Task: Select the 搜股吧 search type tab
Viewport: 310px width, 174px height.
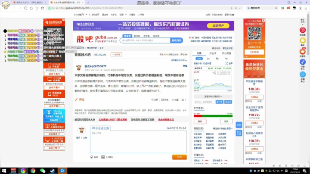Action: pyautogui.click(x=127, y=36)
